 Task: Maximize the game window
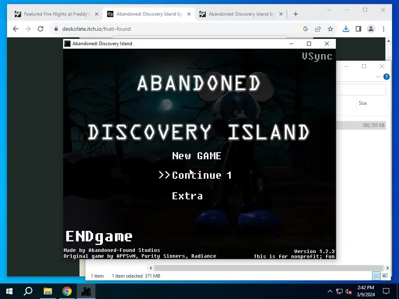pyautogui.click(x=309, y=44)
